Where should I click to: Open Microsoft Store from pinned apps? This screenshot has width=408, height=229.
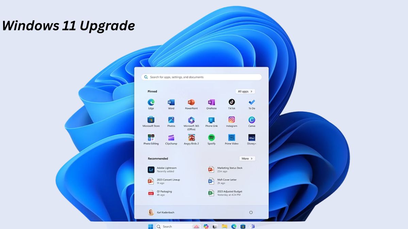(x=151, y=120)
